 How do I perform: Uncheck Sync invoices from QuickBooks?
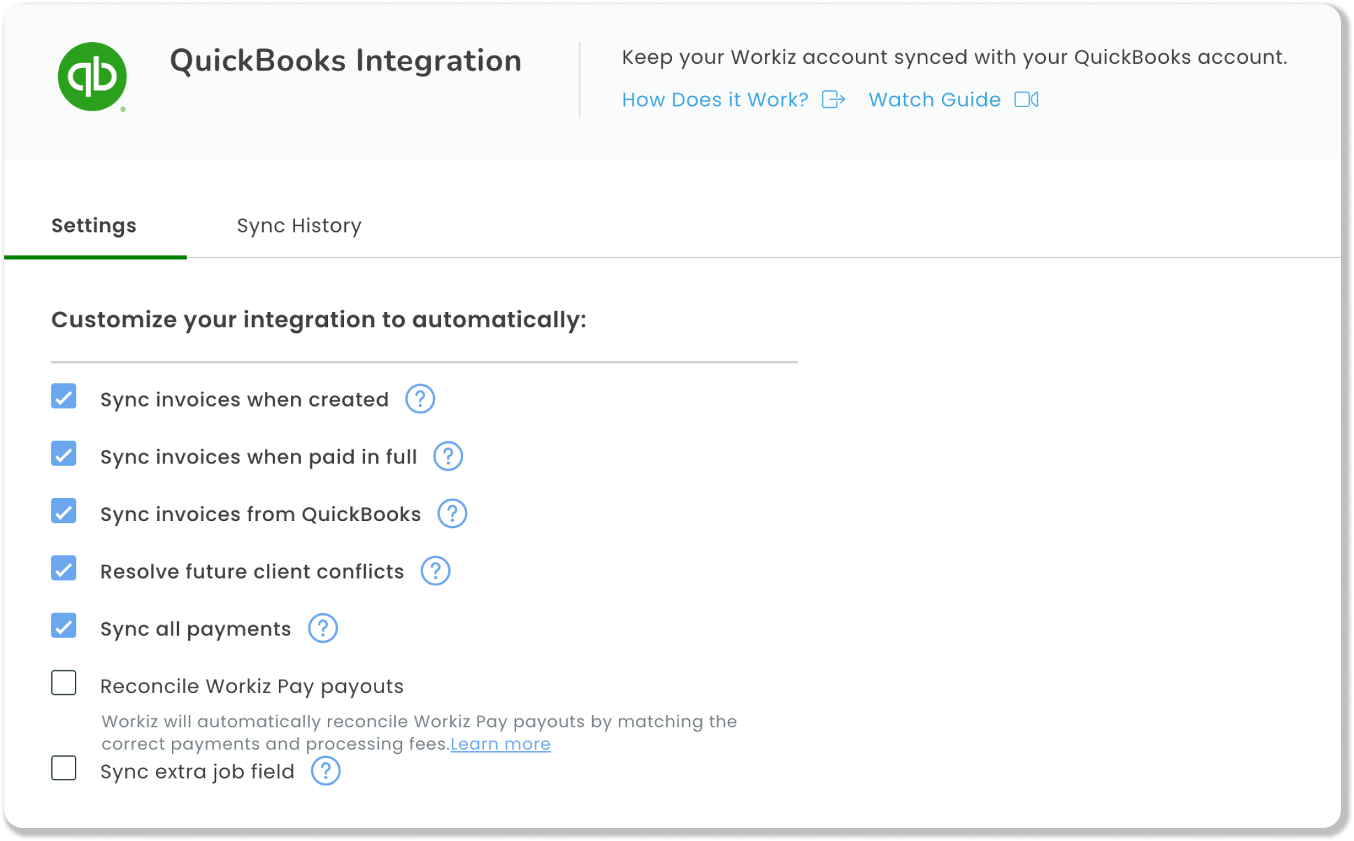(64, 511)
